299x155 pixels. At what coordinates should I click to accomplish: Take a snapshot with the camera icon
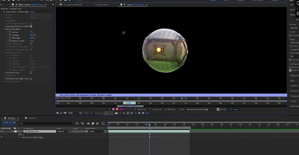click(x=116, y=113)
